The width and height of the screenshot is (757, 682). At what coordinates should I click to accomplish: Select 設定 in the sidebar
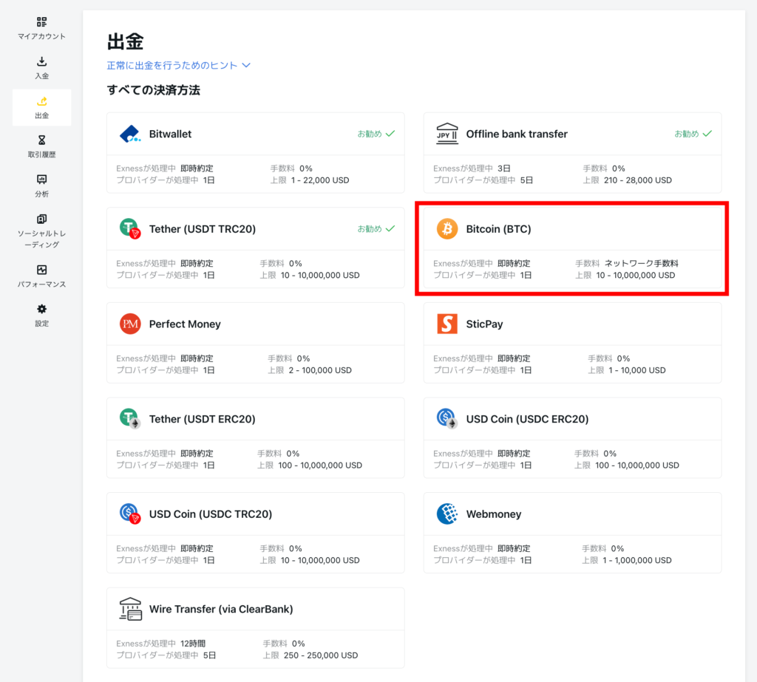41,316
